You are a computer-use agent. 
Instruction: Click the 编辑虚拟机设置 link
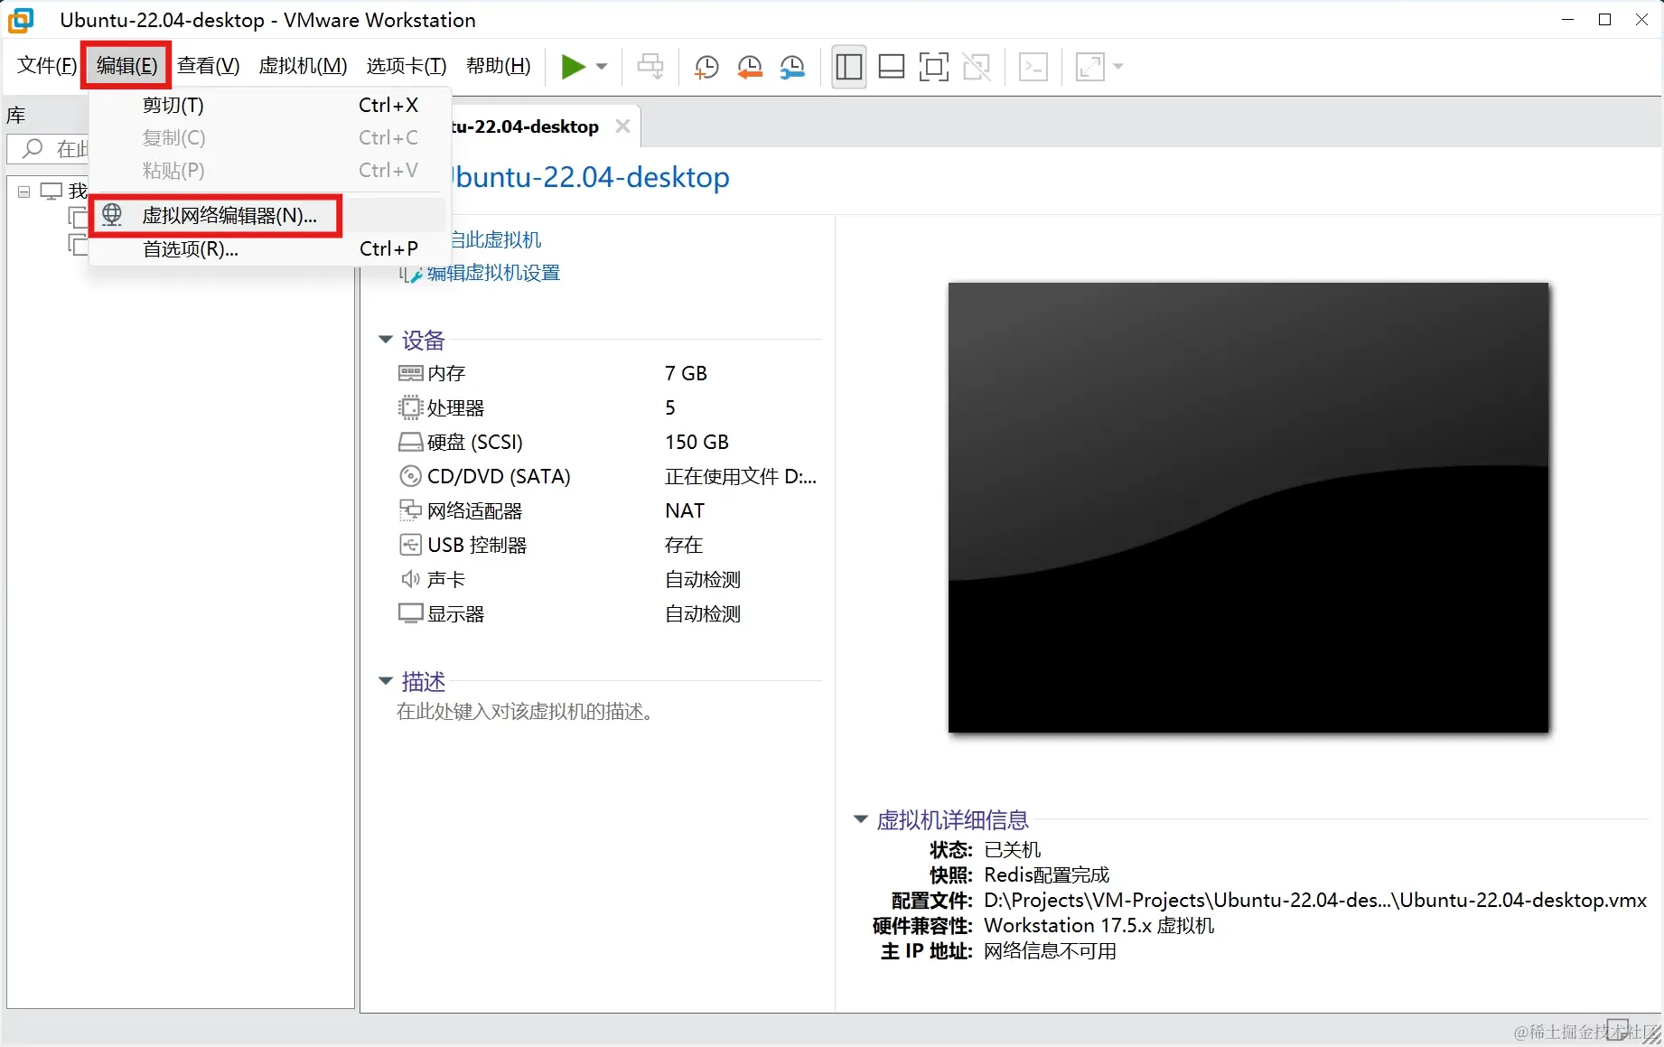pyautogui.click(x=493, y=273)
